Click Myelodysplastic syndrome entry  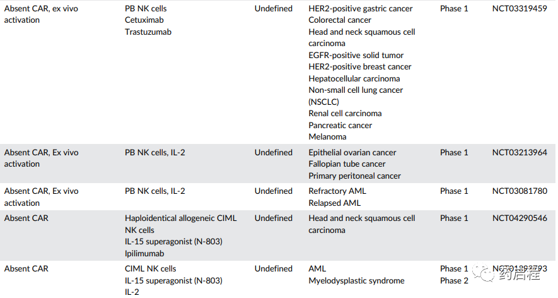(357, 280)
